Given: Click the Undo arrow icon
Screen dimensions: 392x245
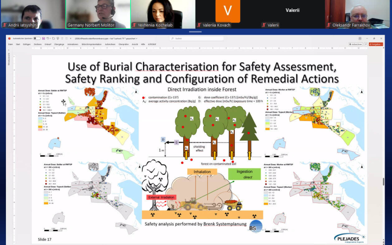Looking at the screenshot, I should [x=48, y=39].
